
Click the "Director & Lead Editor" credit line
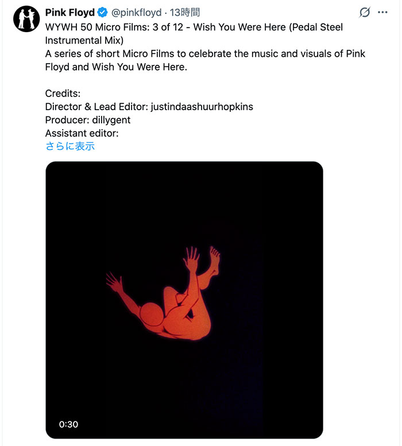coord(149,106)
